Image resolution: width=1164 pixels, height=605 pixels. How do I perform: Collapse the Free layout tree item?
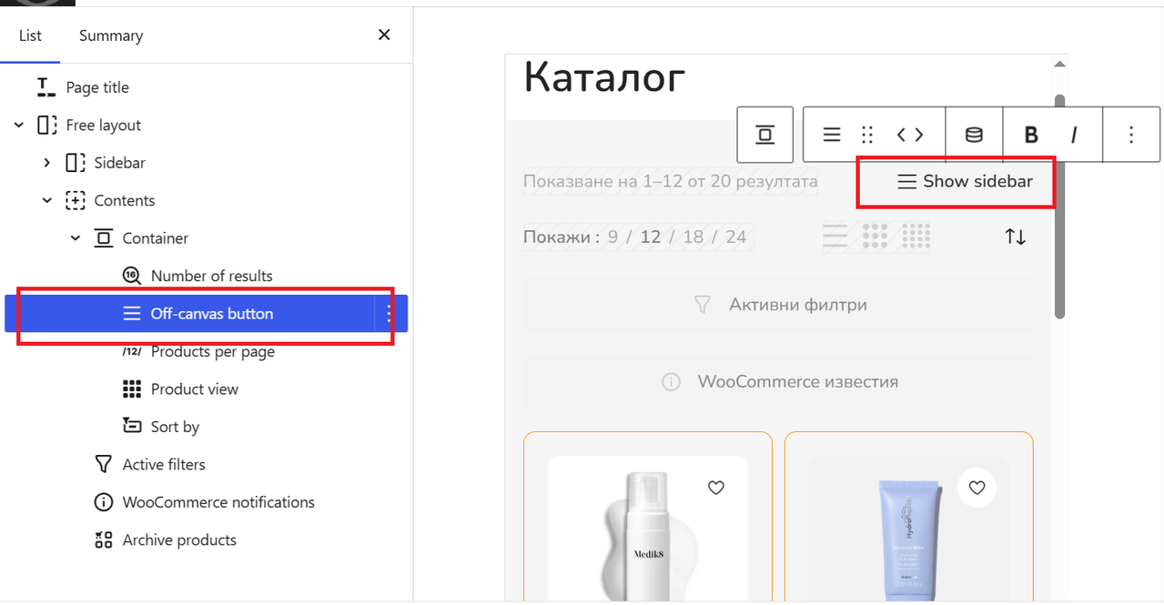click(18, 126)
